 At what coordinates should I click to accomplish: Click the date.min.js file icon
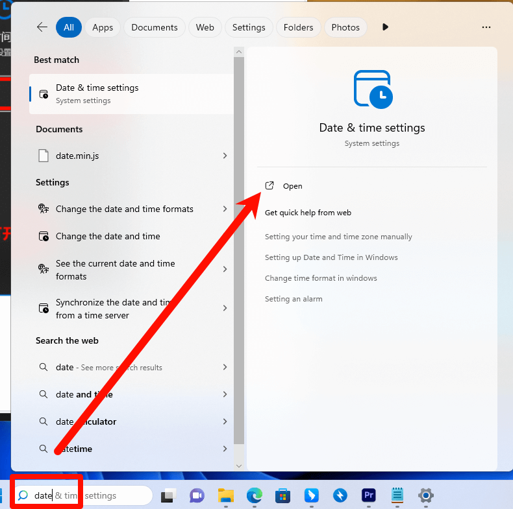[x=44, y=156]
